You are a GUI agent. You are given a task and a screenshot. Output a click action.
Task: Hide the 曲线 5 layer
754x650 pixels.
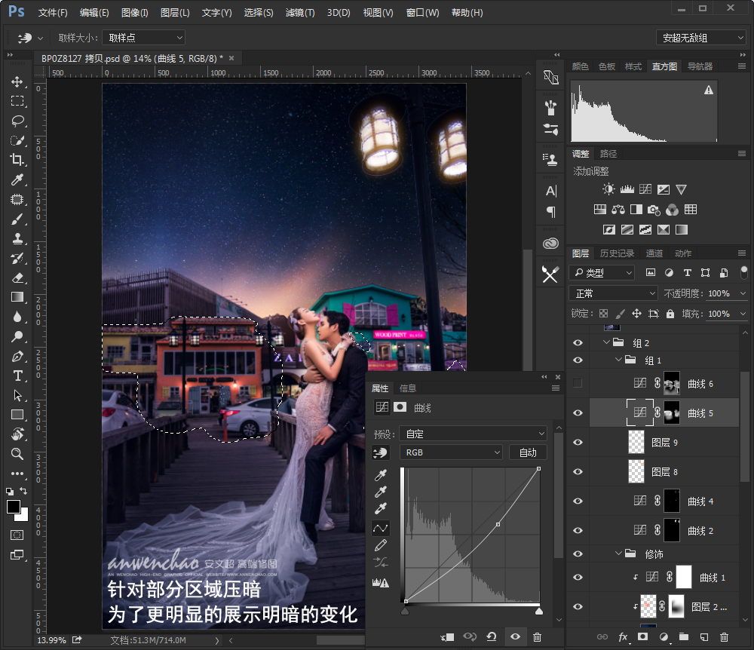tap(578, 413)
